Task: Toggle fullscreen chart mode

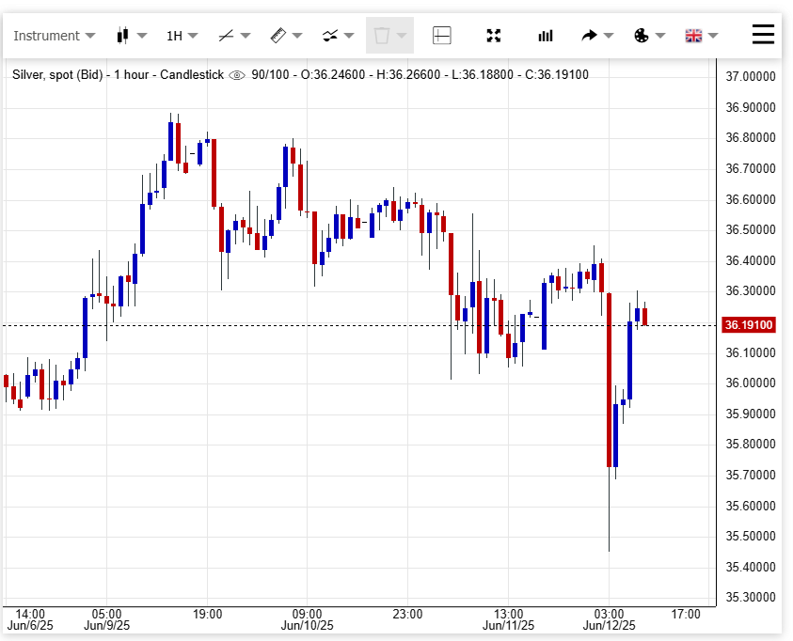Action: [x=493, y=36]
